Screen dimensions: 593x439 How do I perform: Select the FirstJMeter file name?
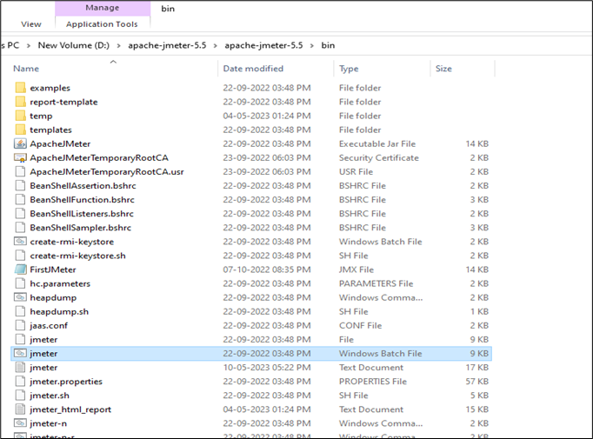coord(53,269)
